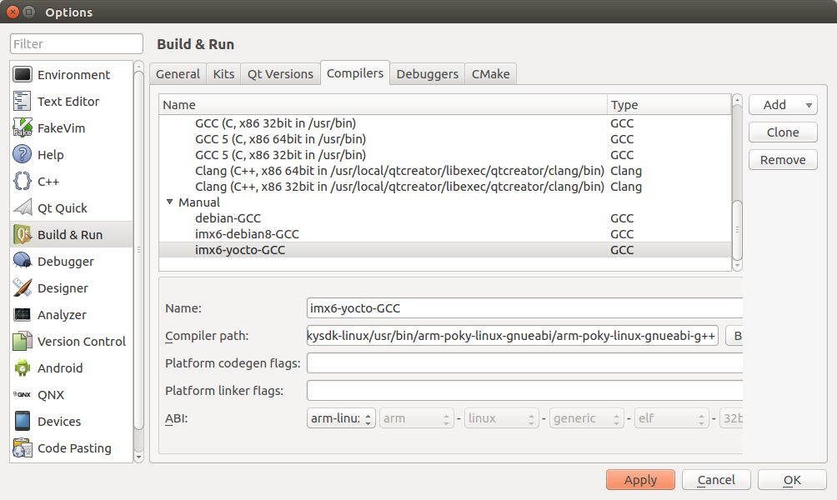This screenshot has height=500, width=837.
Task: Click the Platform codegen flags field
Action: 524,363
